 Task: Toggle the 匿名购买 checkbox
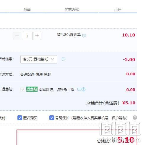click(x=20, y=118)
